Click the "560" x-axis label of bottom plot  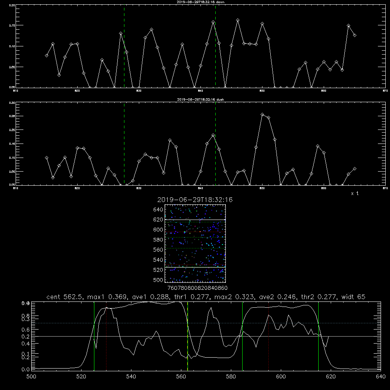point(181,377)
